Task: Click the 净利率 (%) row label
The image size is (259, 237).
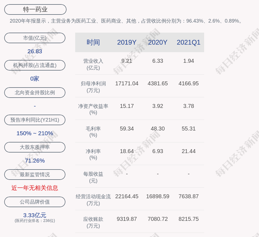Action: click(x=93, y=154)
